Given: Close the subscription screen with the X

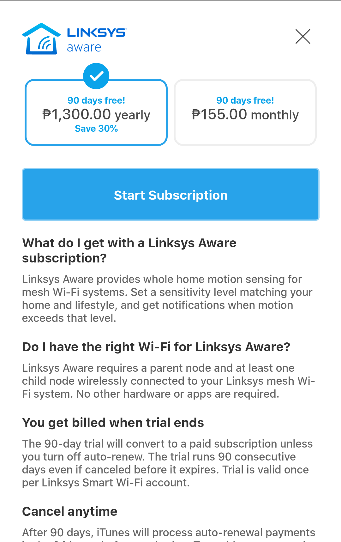Looking at the screenshot, I should (x=303, y=36).
